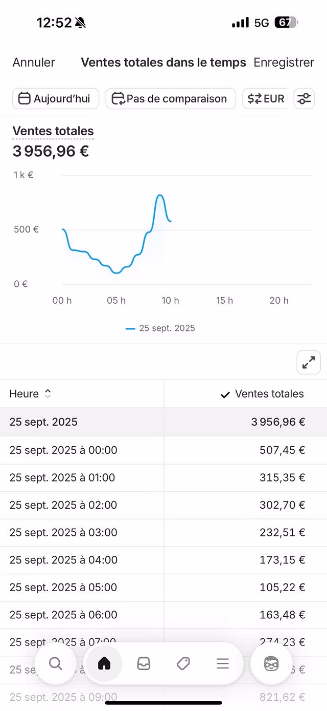Open search from the bottom navigation bar
The width and height of the screenshot is (327, 711).
coord(56,664)
